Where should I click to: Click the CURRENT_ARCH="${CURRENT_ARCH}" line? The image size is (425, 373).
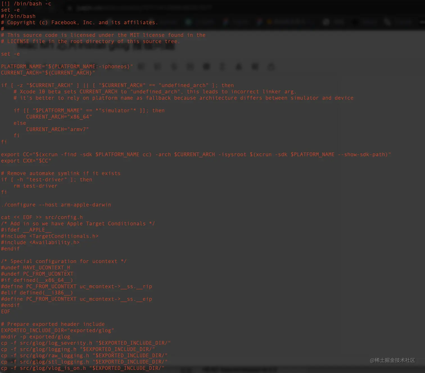point(48,73)
